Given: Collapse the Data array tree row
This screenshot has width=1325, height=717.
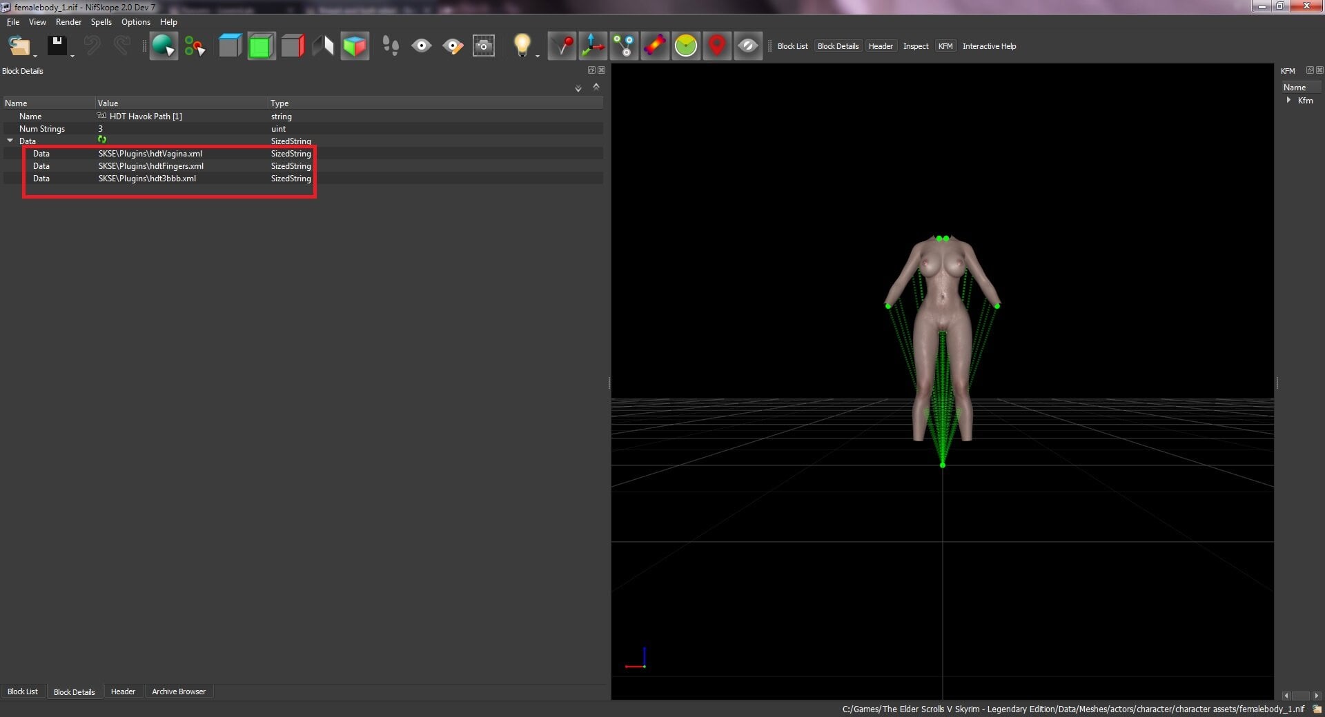Looking at the screenshot, I should tap(10, 141).
